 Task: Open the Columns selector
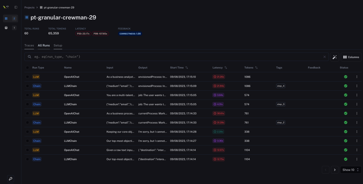pyautogui.click(x=351, y=57)
